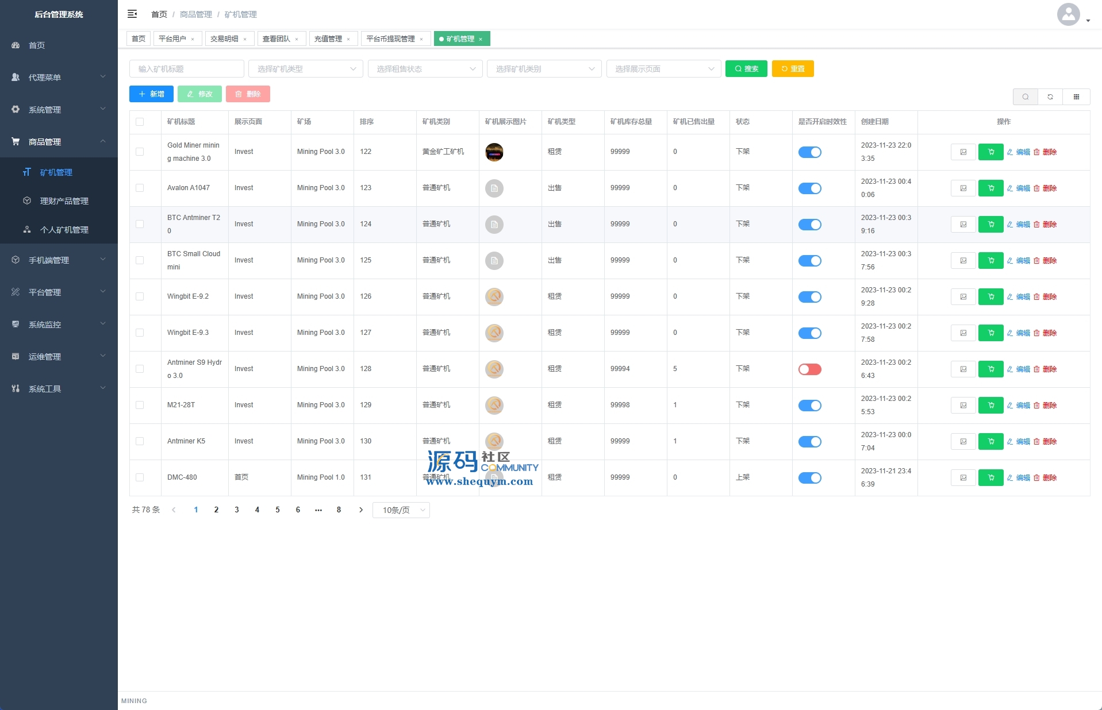Screen dimensions: 1102x710
Task: Switch to the 充值管理 tab
Action: [x=328, y=39]
